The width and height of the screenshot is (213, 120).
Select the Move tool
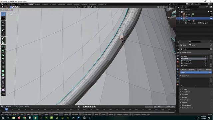point(3,22)
